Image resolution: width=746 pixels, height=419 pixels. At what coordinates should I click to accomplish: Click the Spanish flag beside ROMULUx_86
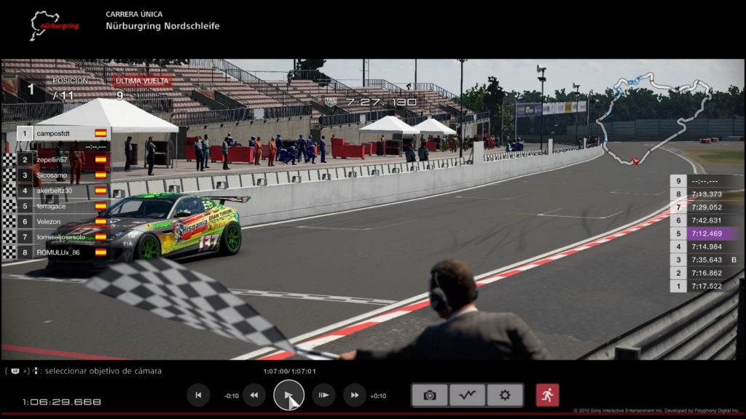click(x=101, y=252)
